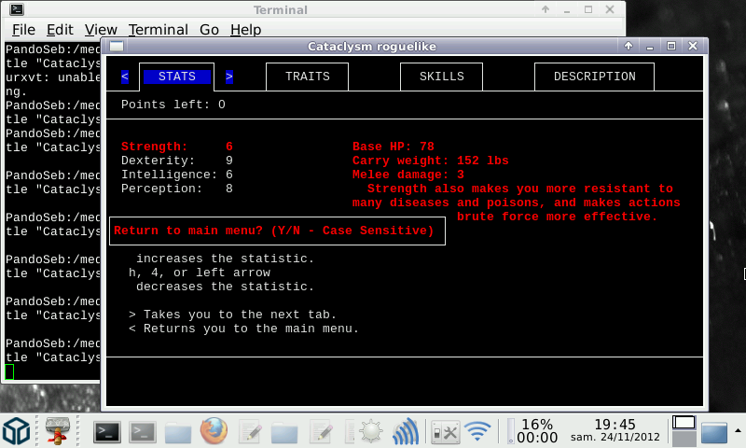Click '> Takes you to the next tab.'
Viewport: 746px width, 448px height.
pos(232,315)
